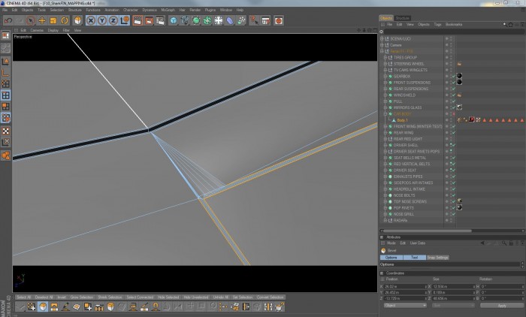
Task: Select the Scale tool icon
Action: pyautogui.click(x=53, y=21)
